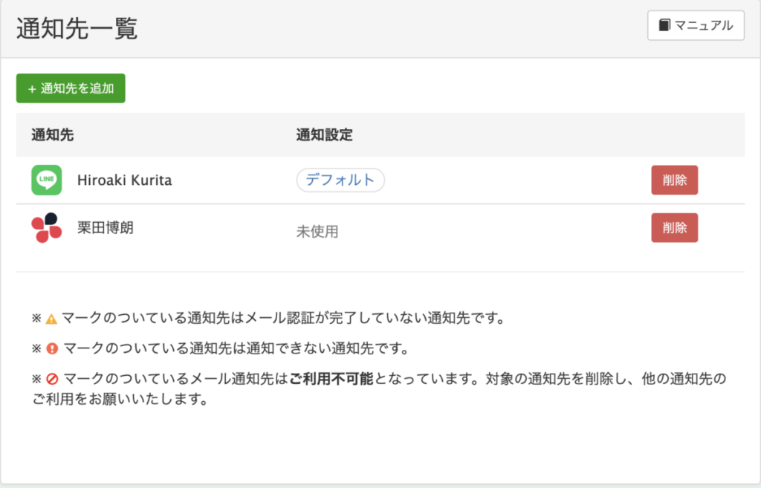Click the green LINE app icon

tap(47, 180)
